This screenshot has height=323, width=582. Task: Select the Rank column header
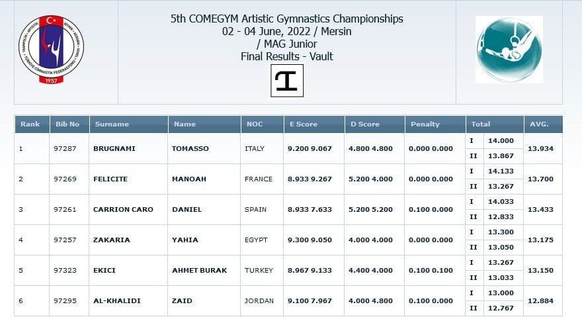32,124
